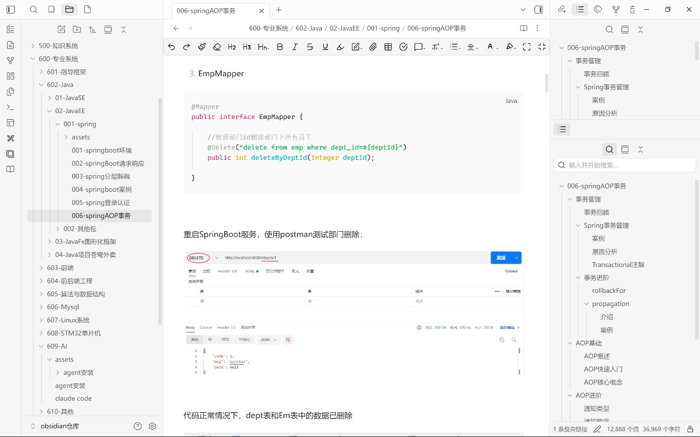Insert attachment with paperclip icon
This screenshot has height=437, width=700.
point(373,47)
